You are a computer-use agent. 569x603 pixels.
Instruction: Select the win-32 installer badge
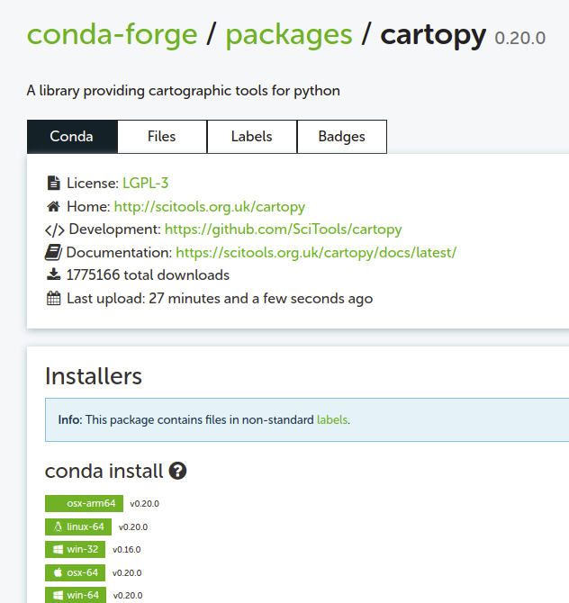pyautogui.click(x=75, y=550)
